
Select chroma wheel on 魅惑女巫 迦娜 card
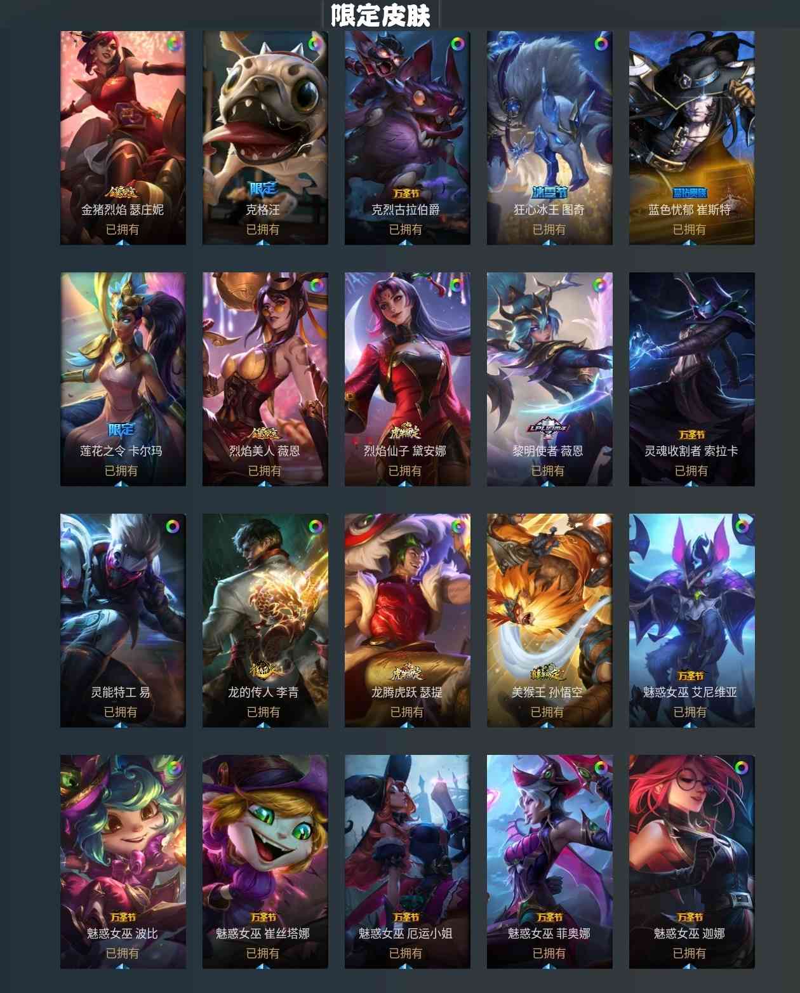click(742, 767)
